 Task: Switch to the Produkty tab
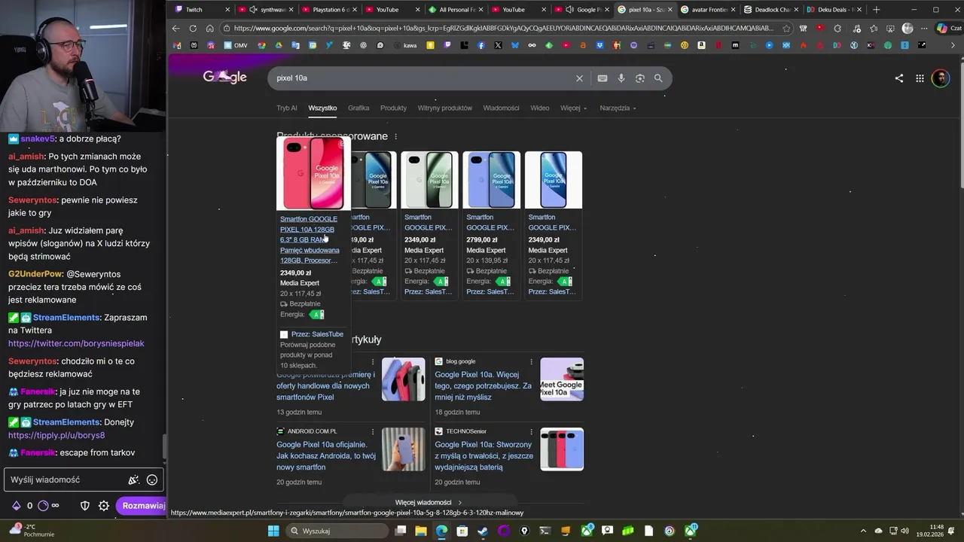pos(393,108)
